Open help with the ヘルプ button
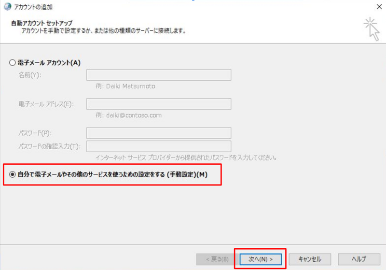386x270 pixels. click(359, 259)
